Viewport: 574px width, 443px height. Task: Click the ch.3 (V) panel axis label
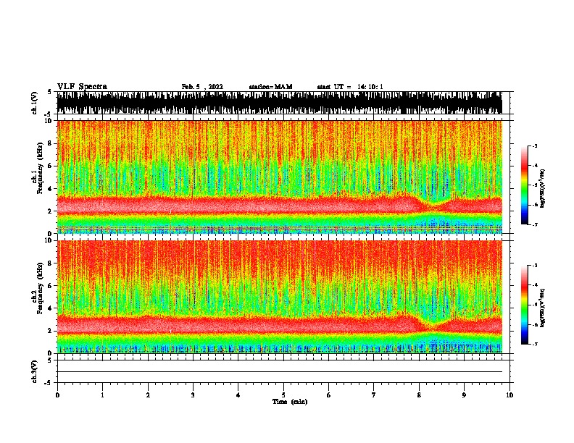click(x=35, y=371)
